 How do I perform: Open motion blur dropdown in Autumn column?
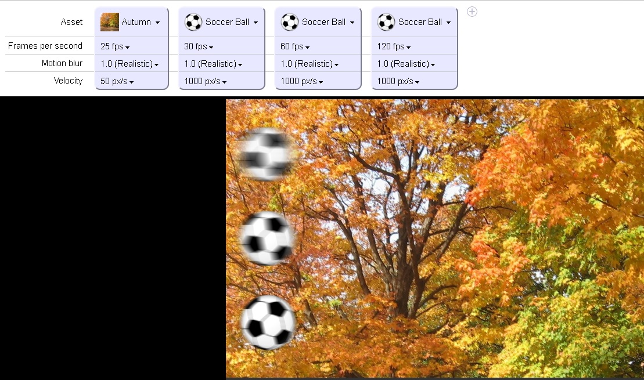click(129, 64)
